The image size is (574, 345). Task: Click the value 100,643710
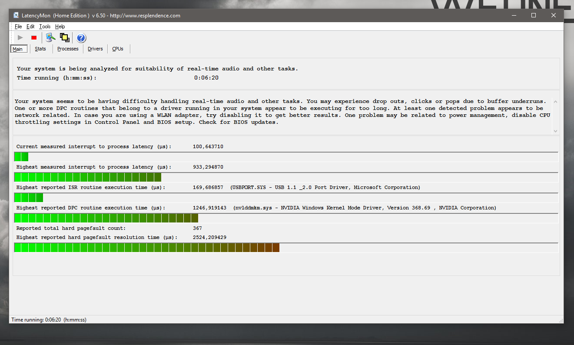208,146
